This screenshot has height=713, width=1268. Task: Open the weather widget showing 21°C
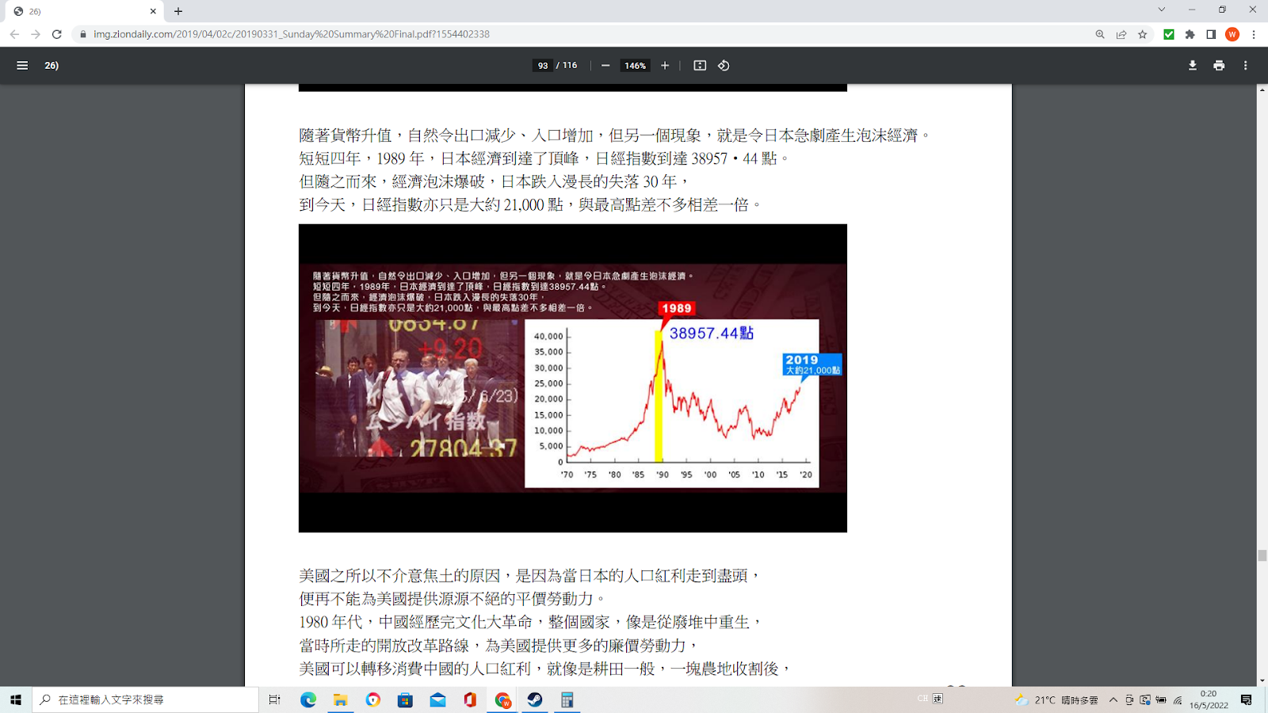coord(1058,700)
